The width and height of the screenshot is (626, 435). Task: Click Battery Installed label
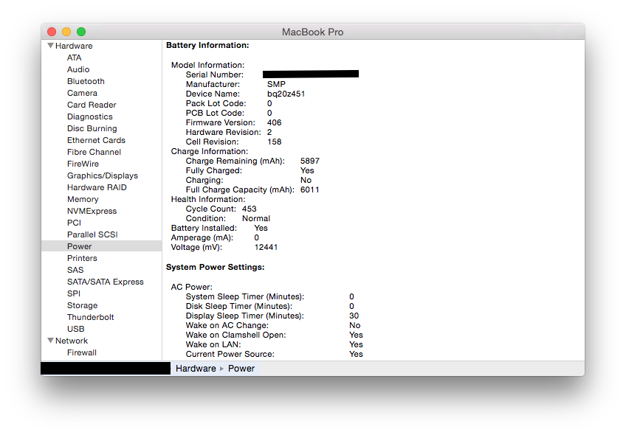tap(204, 228)
